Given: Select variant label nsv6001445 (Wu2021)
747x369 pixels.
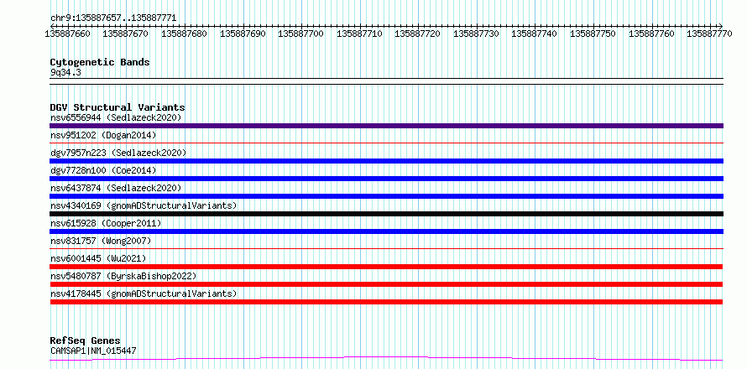Looking at the screenshot, I should [98, 258].
